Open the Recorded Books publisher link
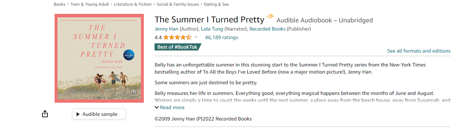 267,29
